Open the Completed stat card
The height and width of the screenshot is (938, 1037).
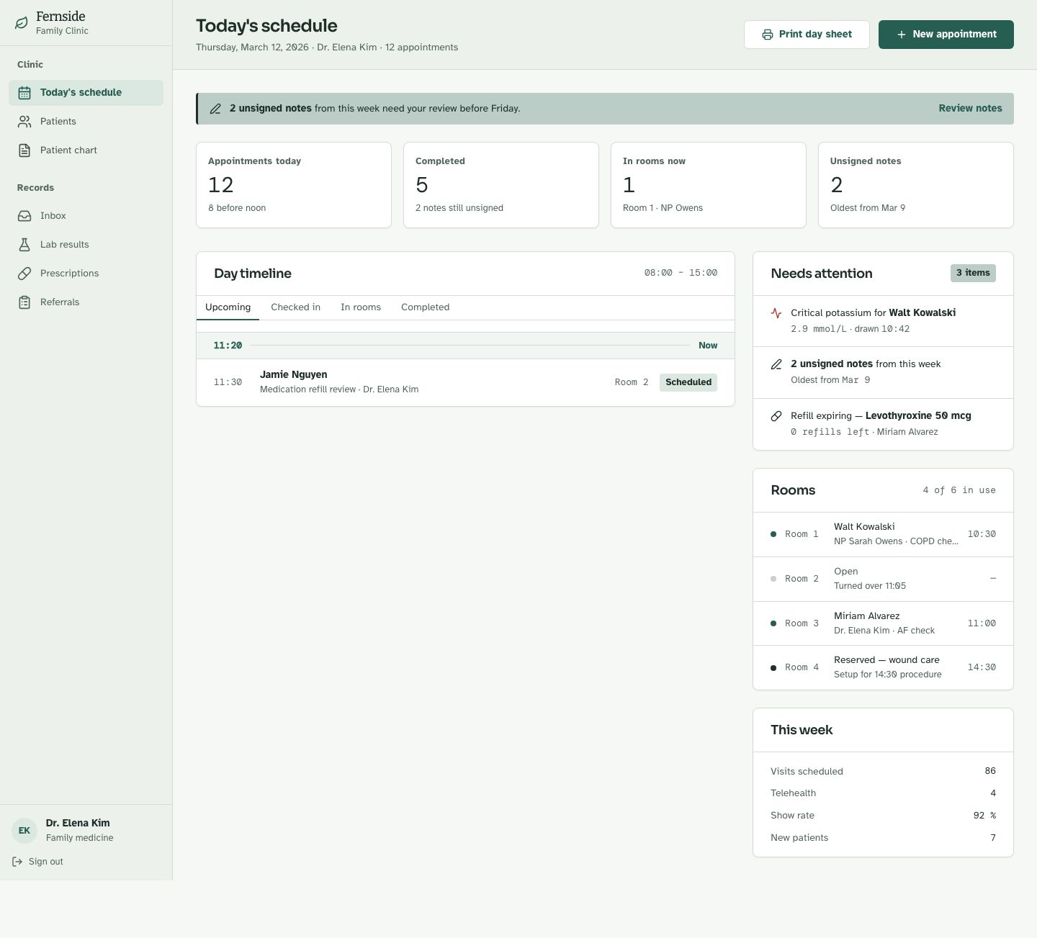[x=501, y=185]
